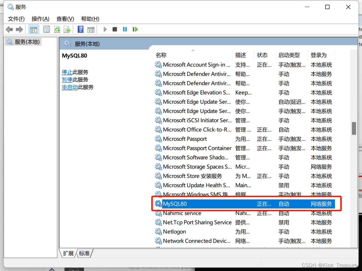Sort by the 登录为 column header

321,55
